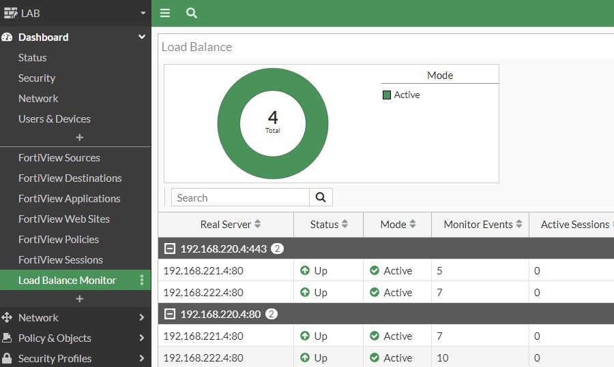Screen dimensions: 614x367
Task: Open the Security dashboard
Action: 36,78
